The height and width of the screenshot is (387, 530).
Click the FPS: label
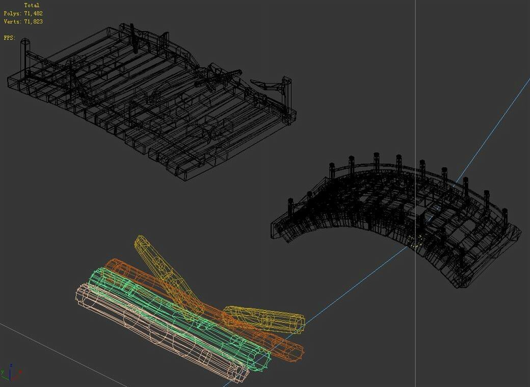(10, 38)
